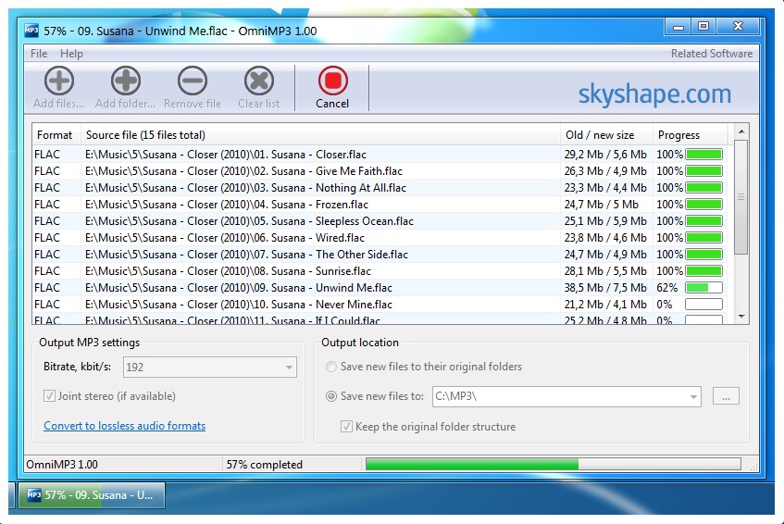Click the Add files plus icon
The height and width of the screenshot is (524, 784).
(59, 81)
